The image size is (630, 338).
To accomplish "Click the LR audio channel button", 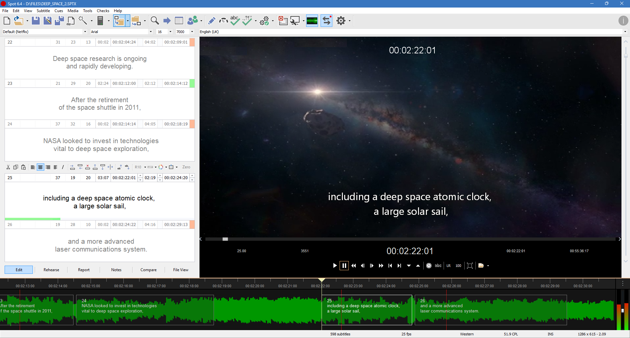I will click(448, 266).
